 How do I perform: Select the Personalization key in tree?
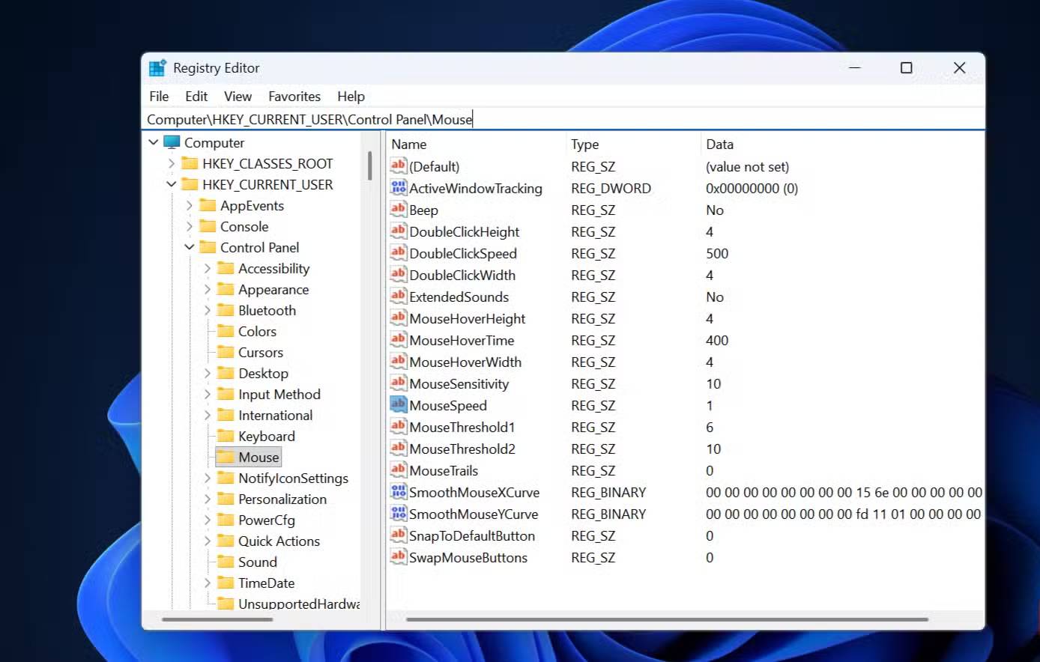tap(282, 499)
